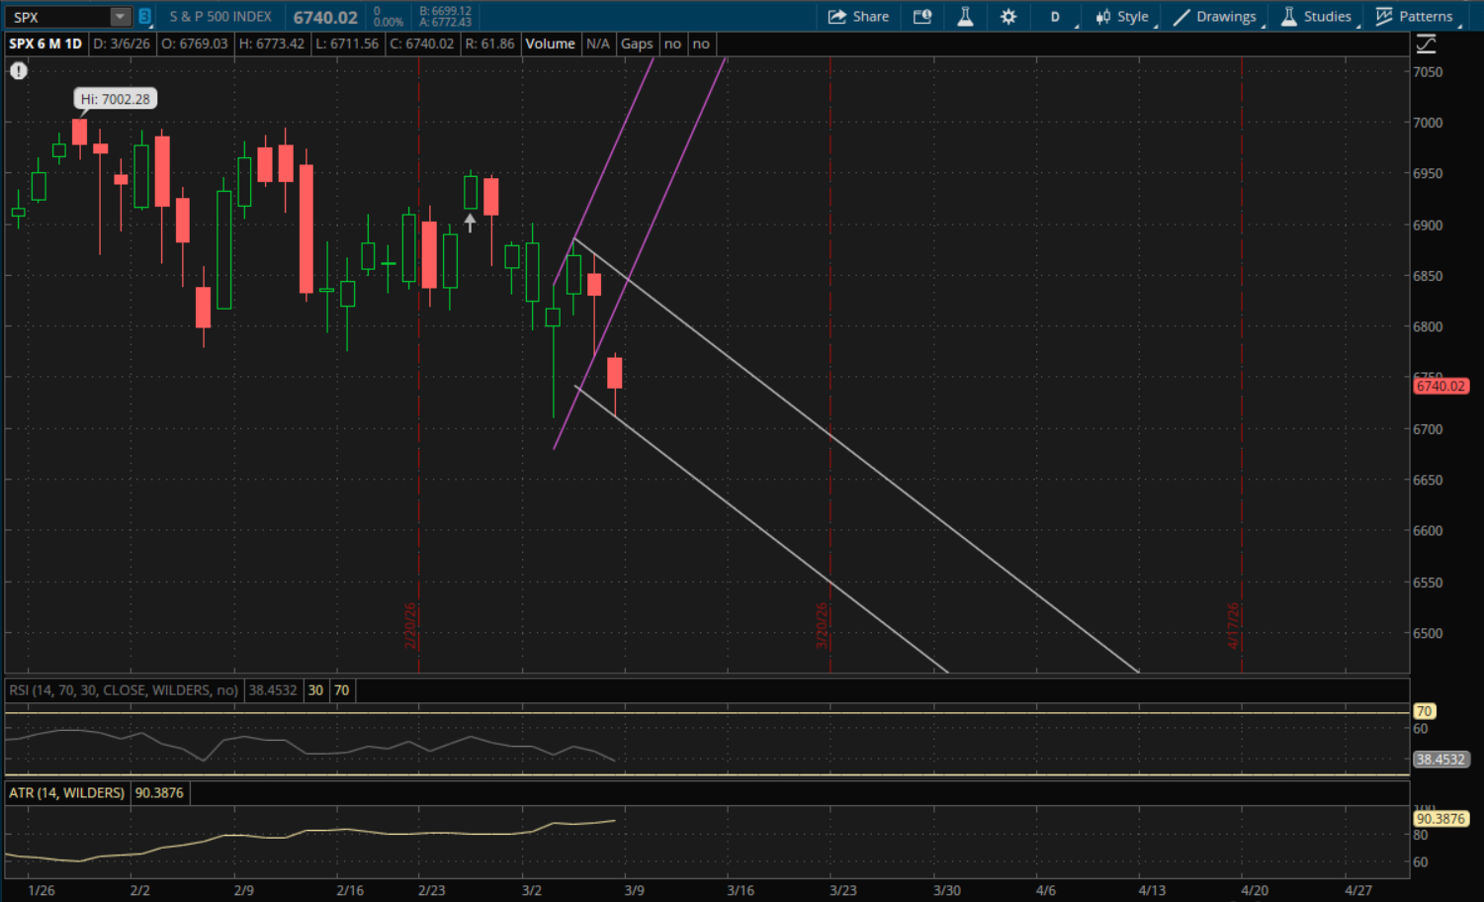1484x902 pixels.
Task: Click the 6740.02 price bubble on axis
Action: click(1440, 387)
